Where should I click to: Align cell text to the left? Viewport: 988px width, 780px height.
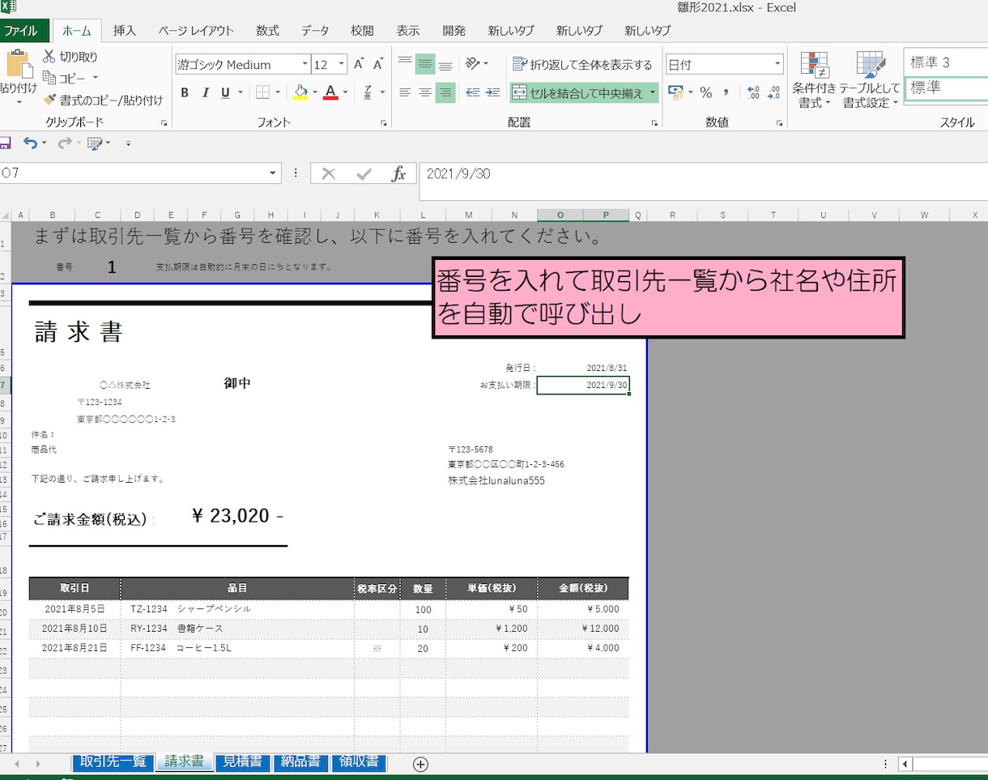(x=405, y=92)
